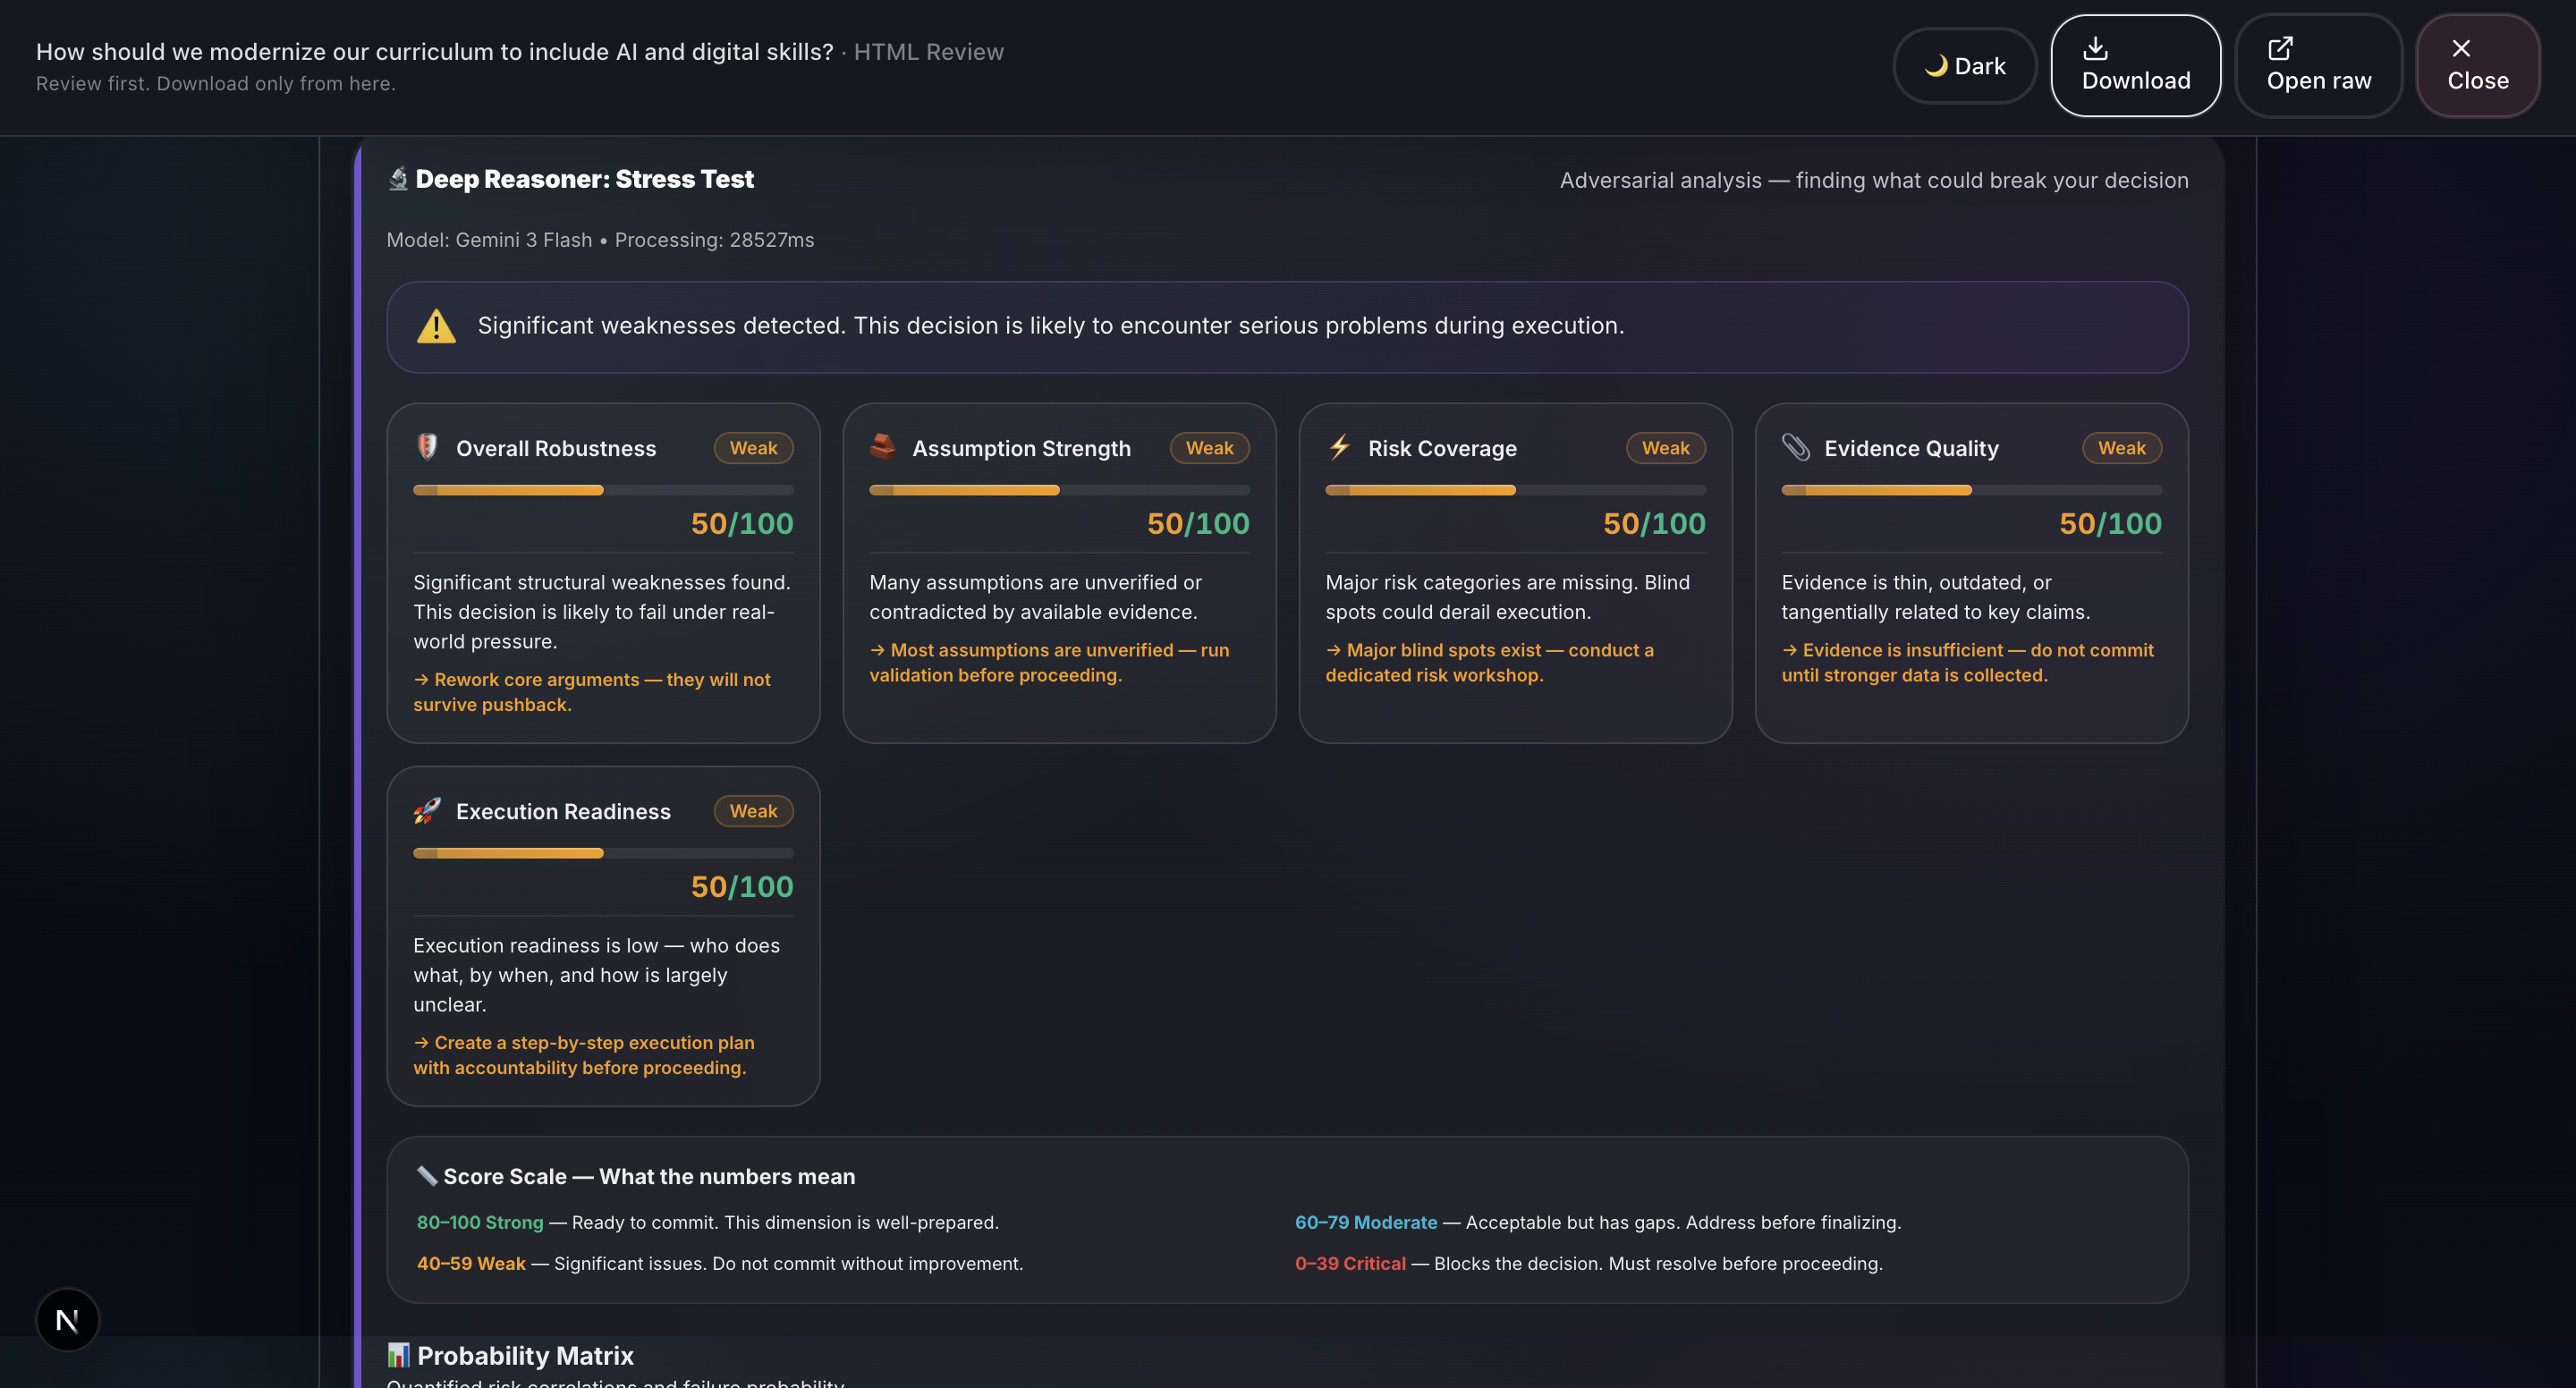This screenshot has width=2576, height=1388.
Task: Click the rework core arguments recommendation
Action: (x=592, y=692)
